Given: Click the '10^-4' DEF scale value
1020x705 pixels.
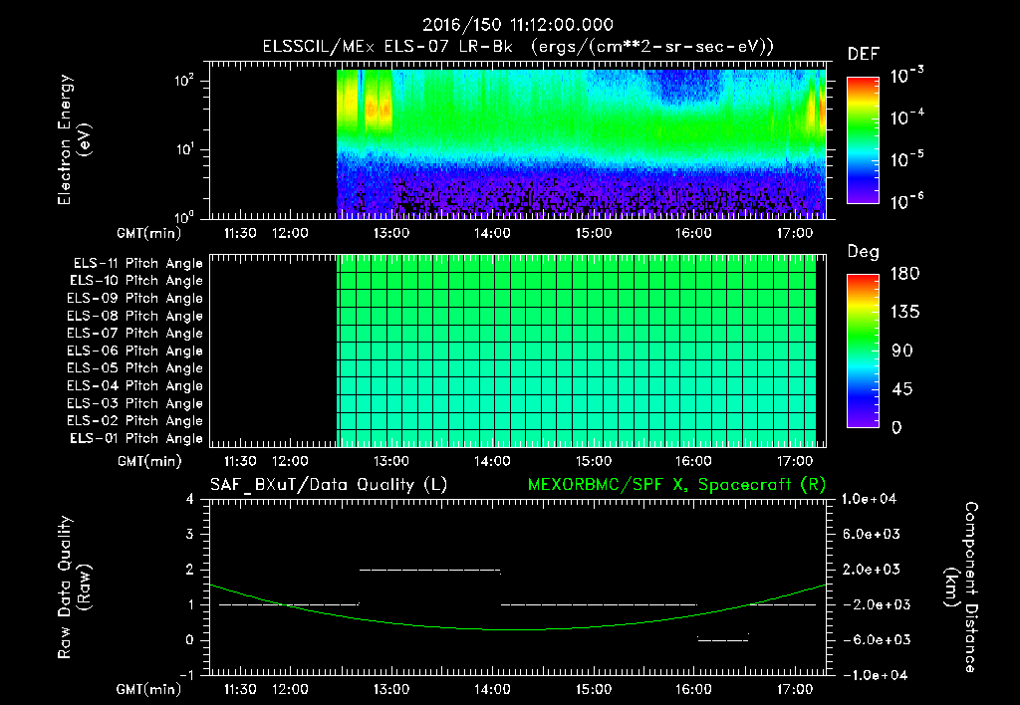Looking at the screenshot, I should pos(906,117).
